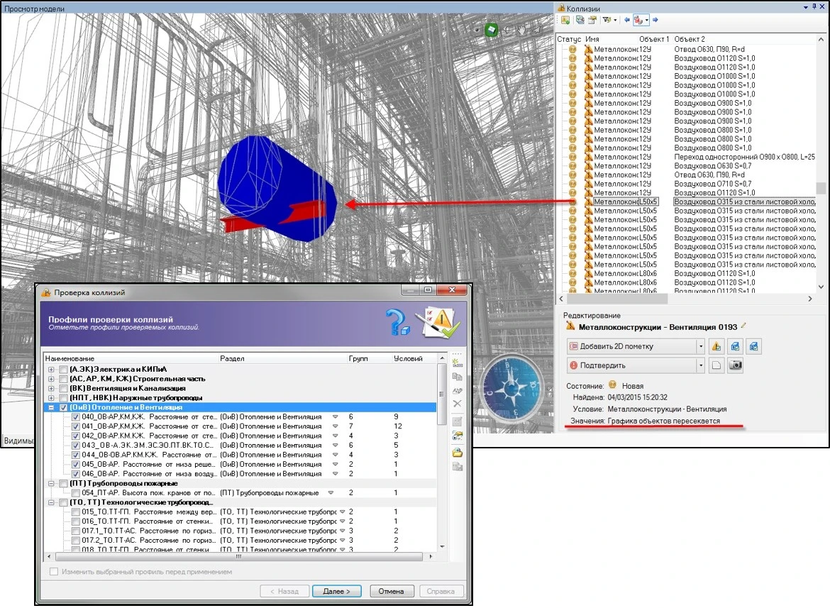Enable the (ПТ) Трубопроводы пожарные checkbox
This screenshot has width=830, height=608.
tap(63, 483)
